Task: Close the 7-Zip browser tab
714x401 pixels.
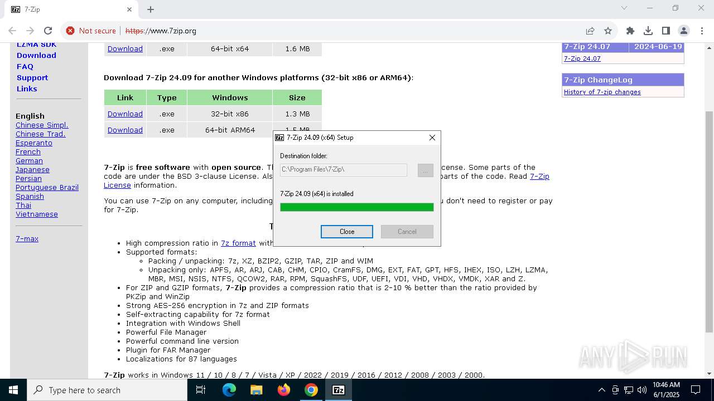Action: (x=129, y=9)
